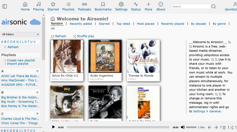
Task: Open the Starred star icon
Action: (53, 4)
